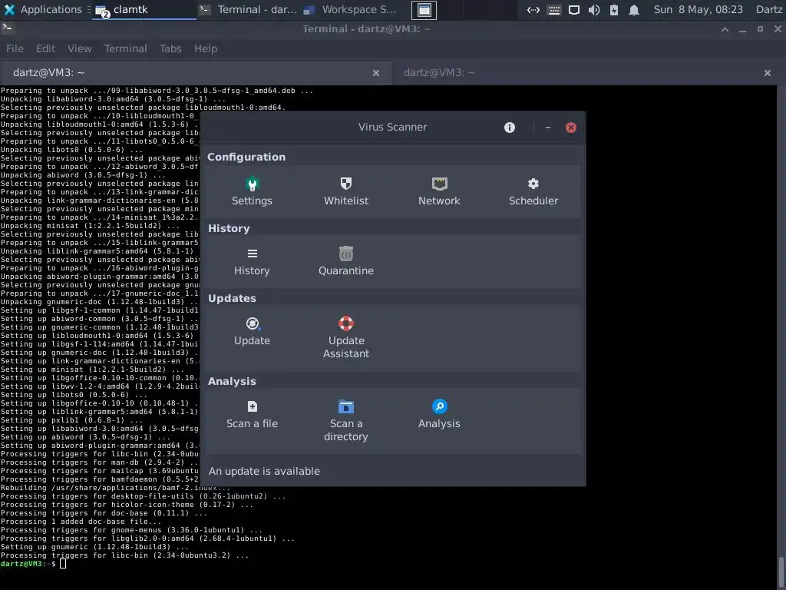Viewport: 786px width, 590px height.
Task: Close the second dartz@VM3 terminal tab
Action: (768, 73)
